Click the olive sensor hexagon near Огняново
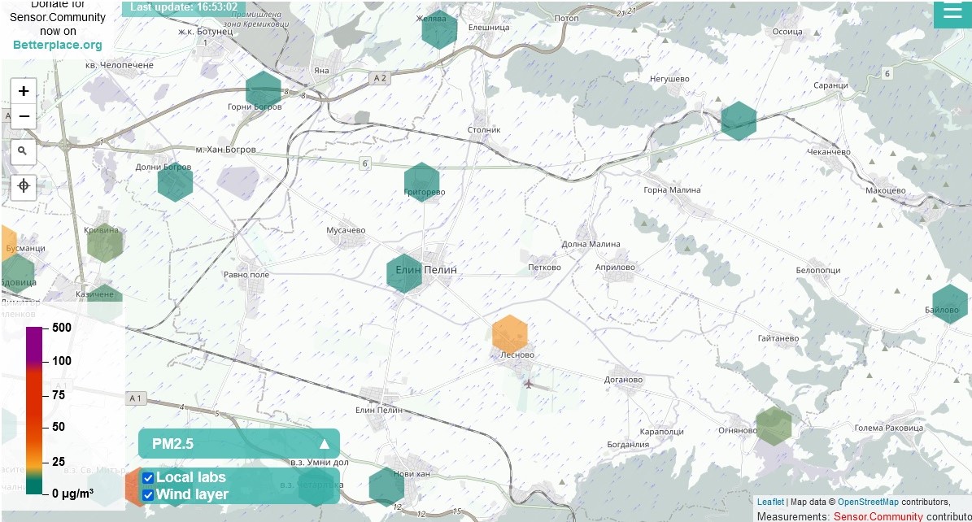Image resolution: width=972 pixels, height=522 pixels. click(x=774, y=425)
